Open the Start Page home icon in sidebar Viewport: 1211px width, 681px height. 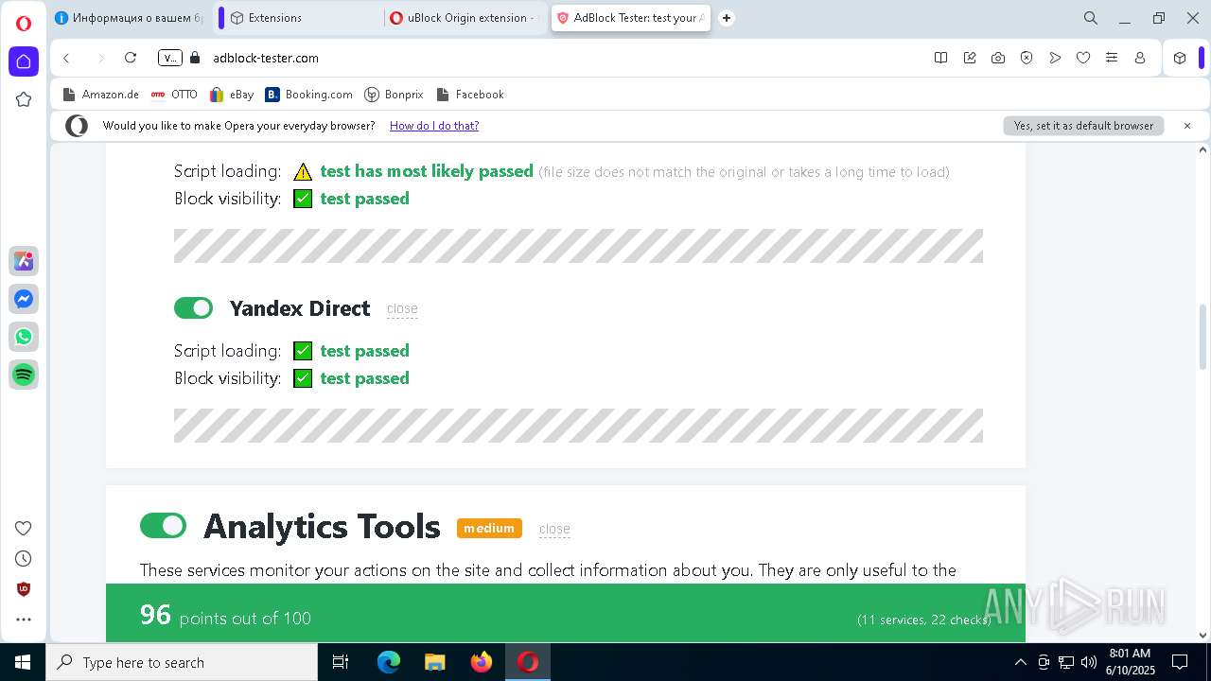24,61
